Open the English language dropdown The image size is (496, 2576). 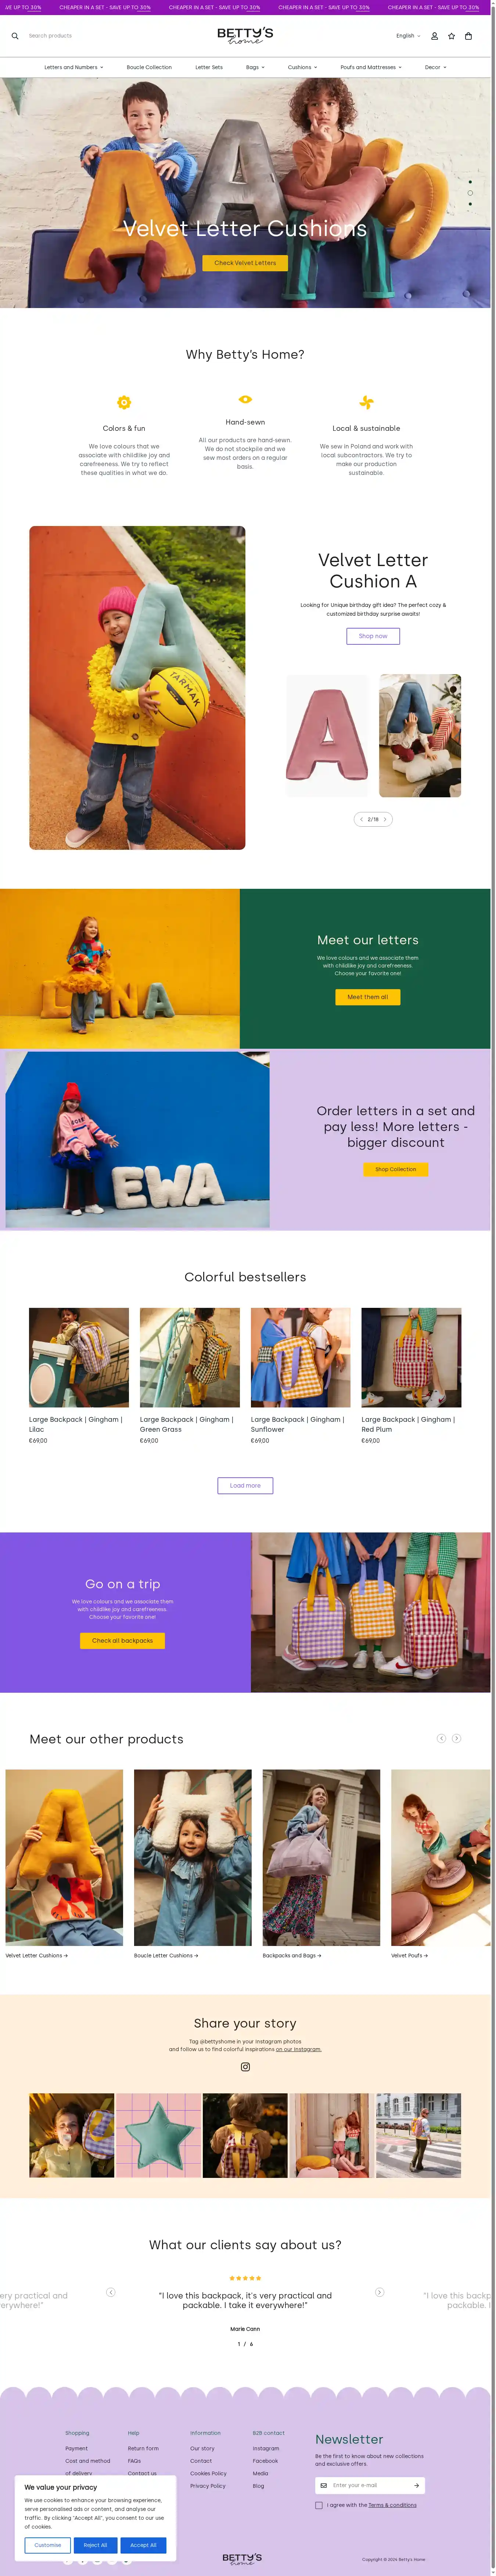click(x=408, y=36)
